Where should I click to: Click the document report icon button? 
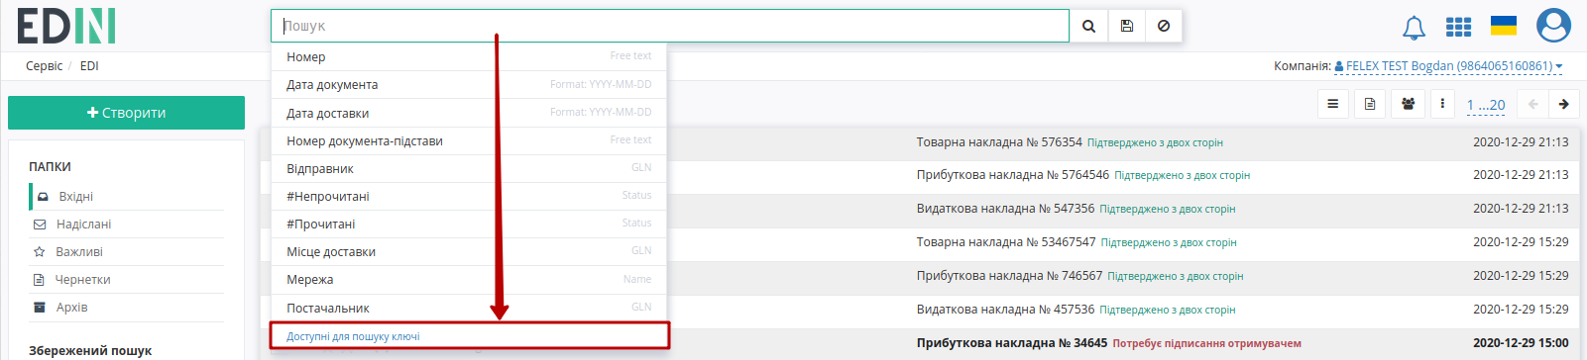(1370, 104)
